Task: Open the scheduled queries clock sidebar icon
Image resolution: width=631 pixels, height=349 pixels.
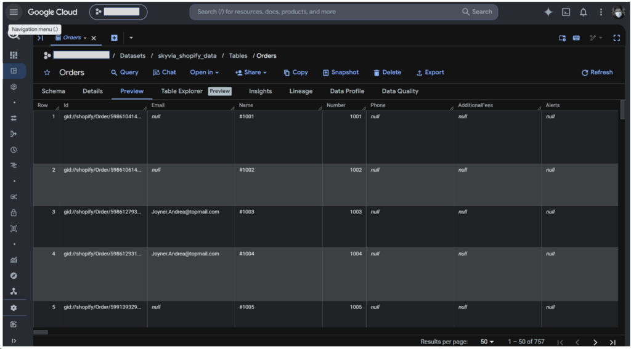Action: 14,150
